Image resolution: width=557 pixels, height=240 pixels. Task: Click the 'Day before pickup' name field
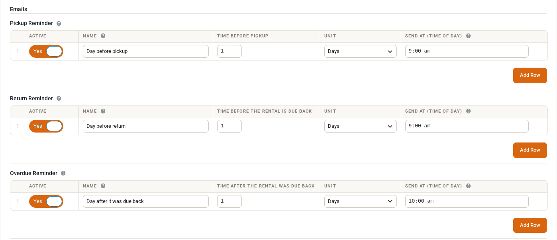[x=146, y=51]
